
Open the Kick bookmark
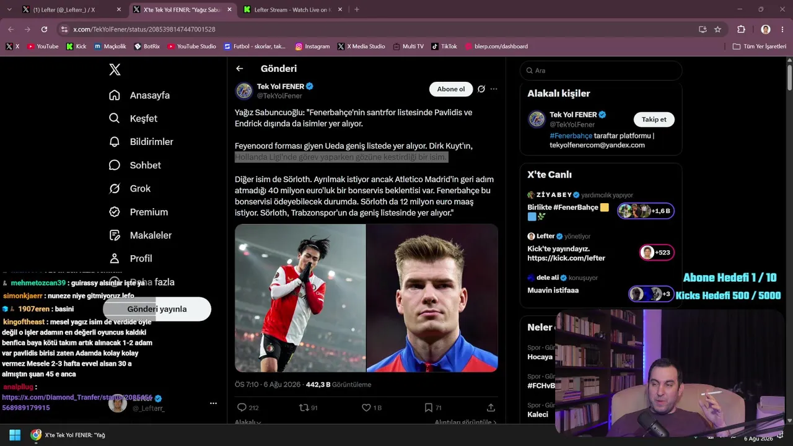pyautogui.click(x=76, y=46)
